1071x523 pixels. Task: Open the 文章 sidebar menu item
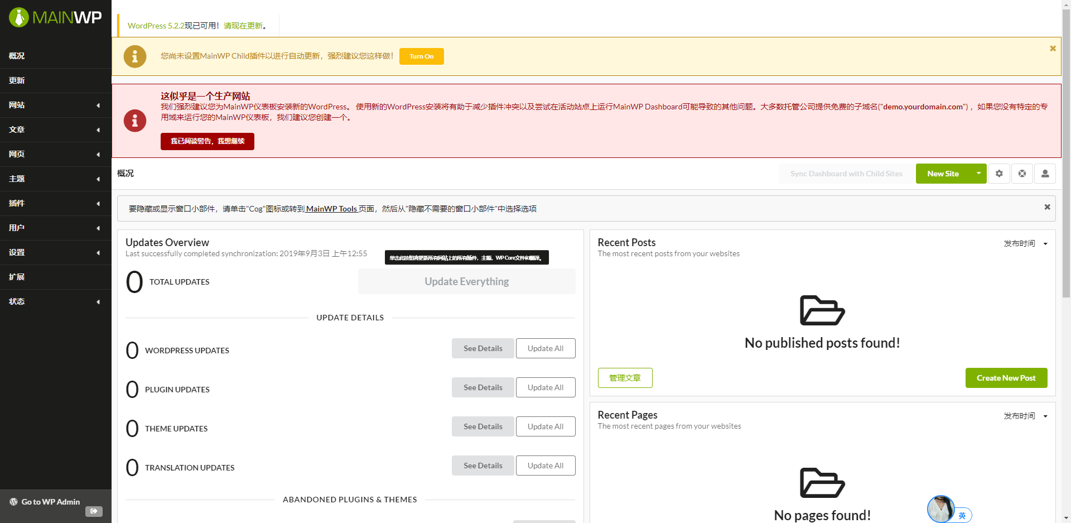[x=56, y=129]
